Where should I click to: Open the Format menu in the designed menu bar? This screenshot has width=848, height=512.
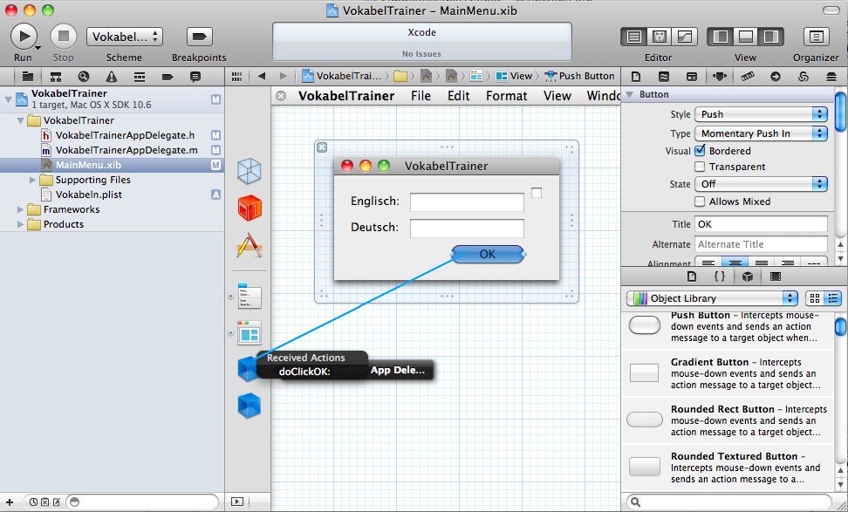(x=506, y=96)
